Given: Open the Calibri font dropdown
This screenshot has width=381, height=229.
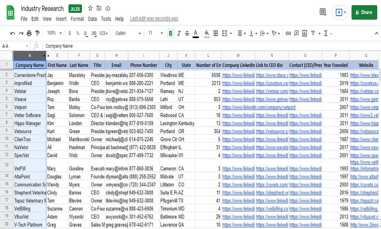Looking at the screenshot, I should tap(128, 33).
